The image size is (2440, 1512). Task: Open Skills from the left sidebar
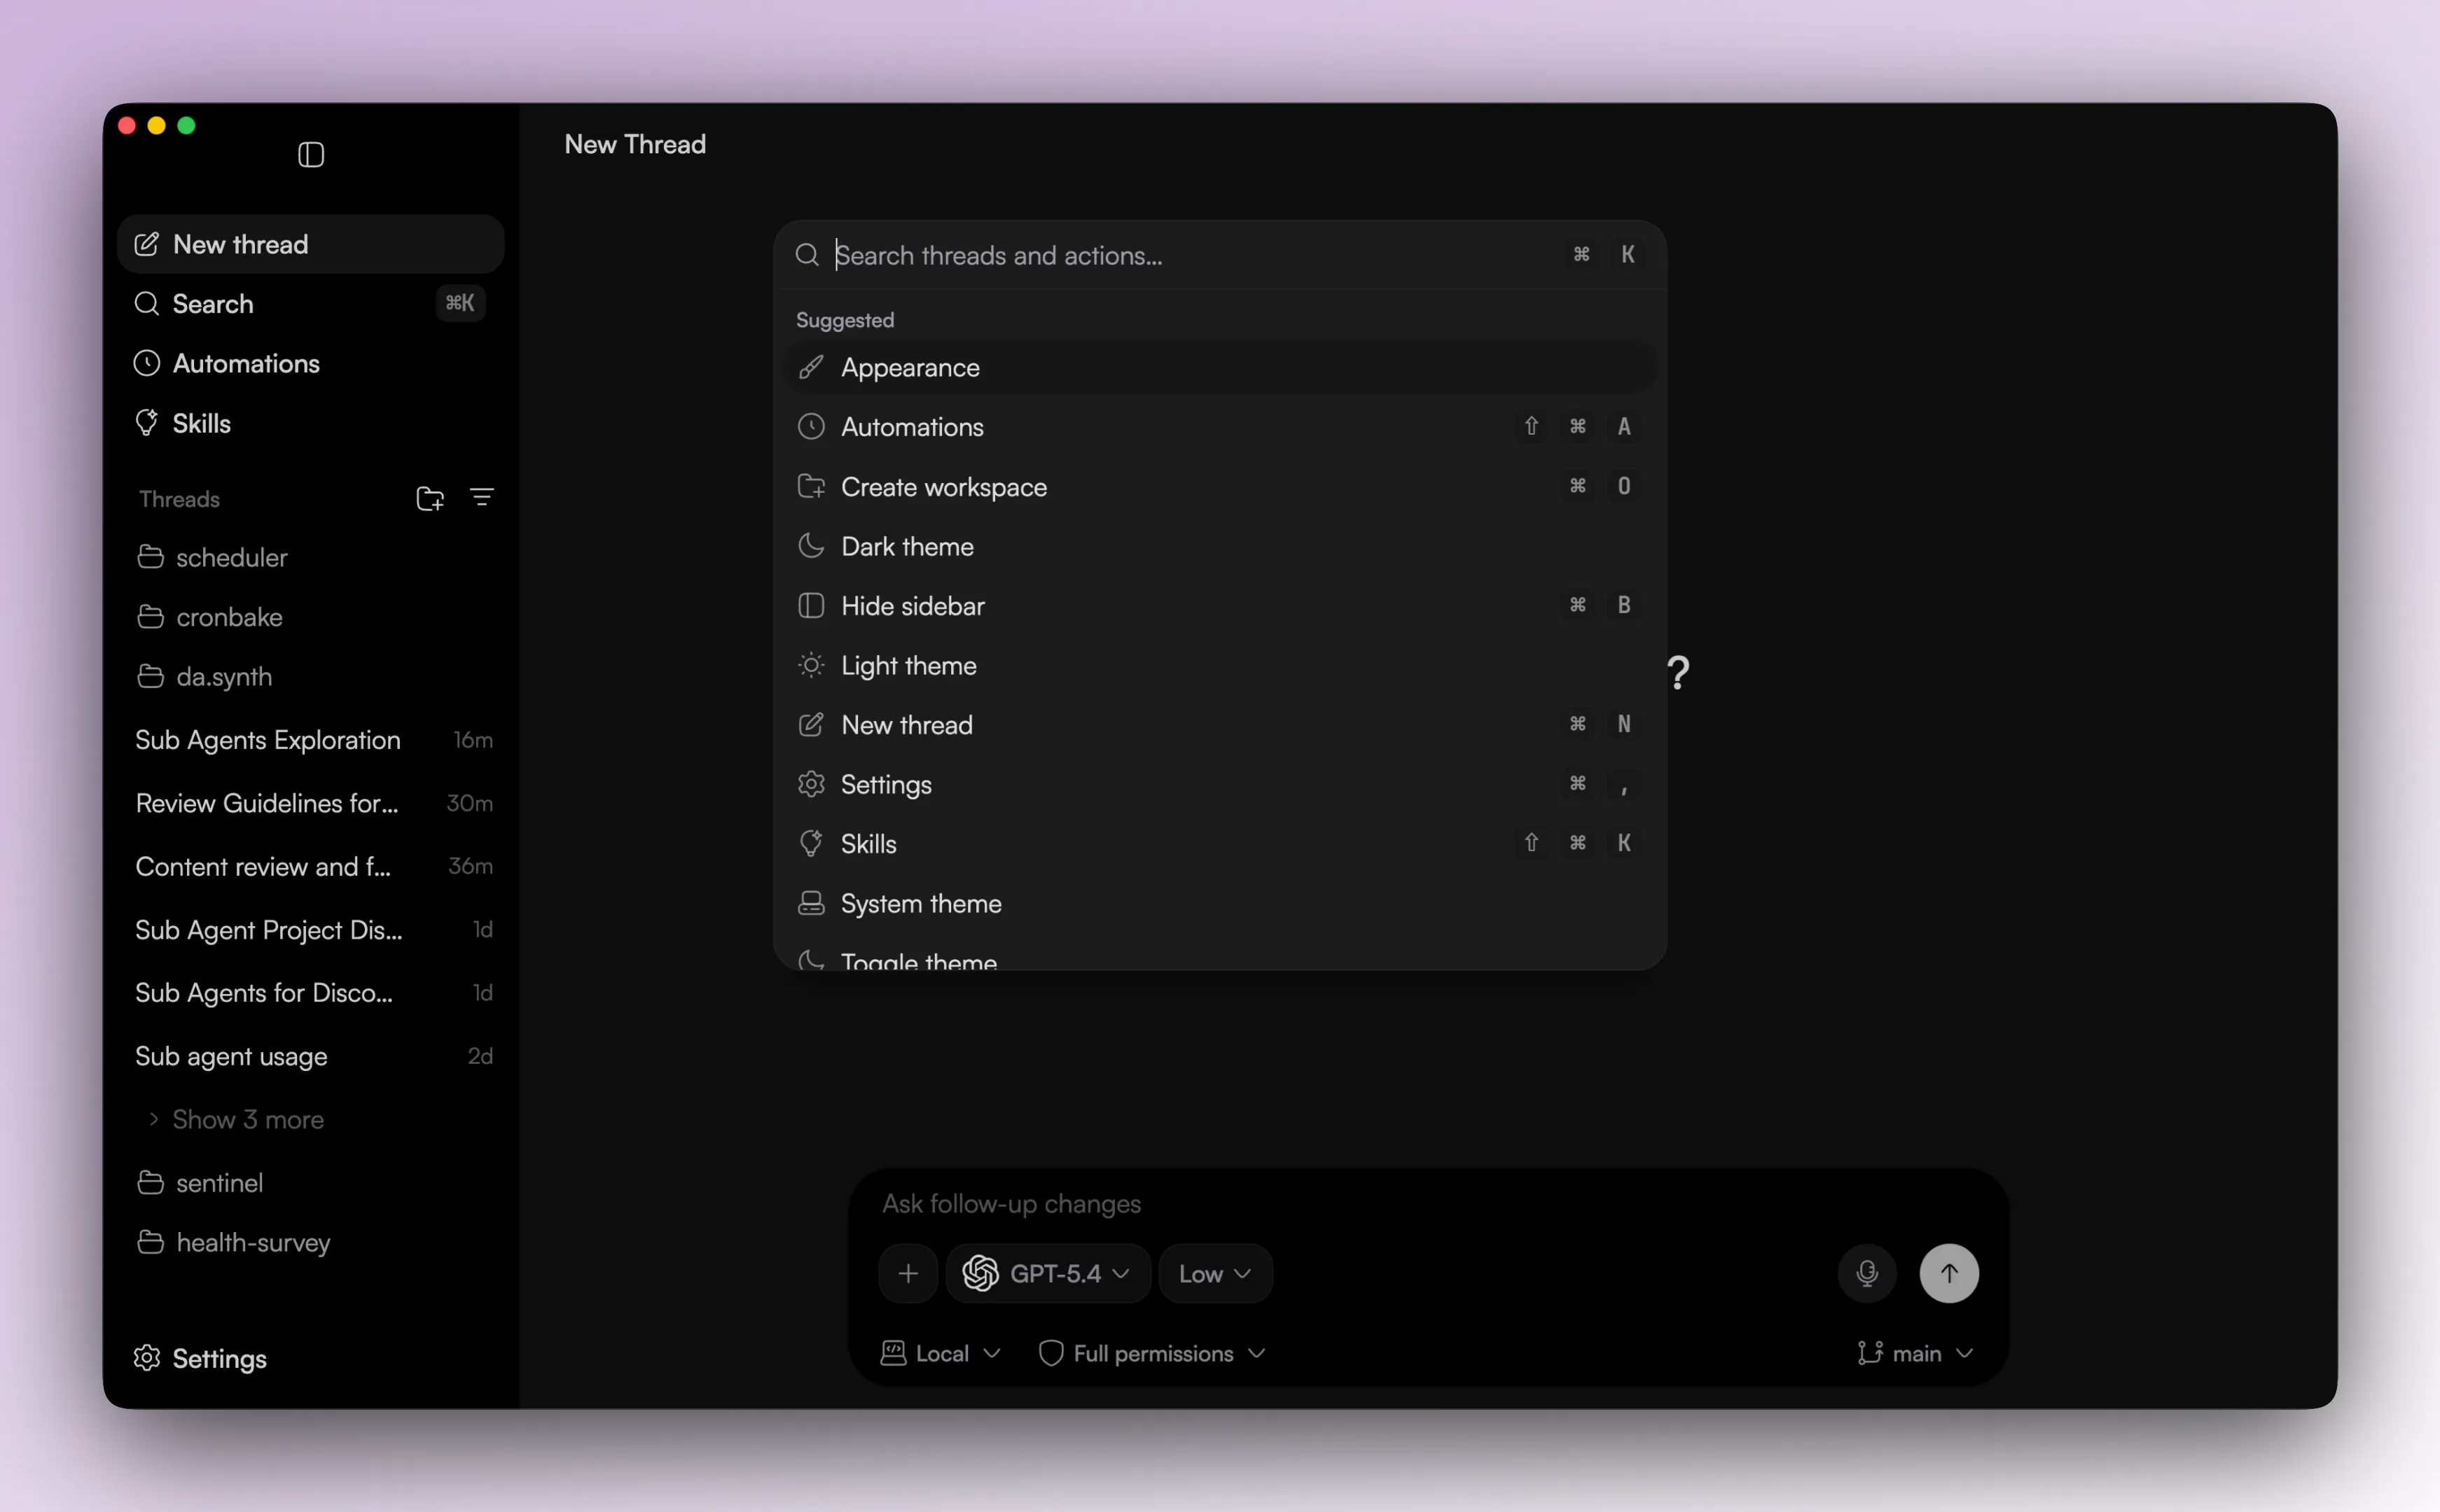(201, 423)
